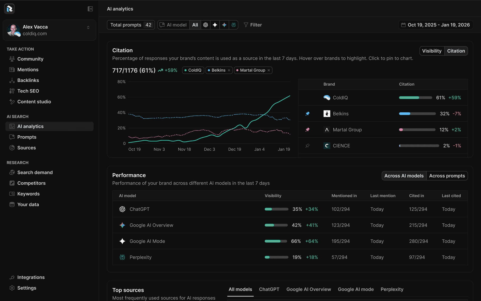Click the Belkins citation progress bar
The width and height of the screenshot is (481, 301).
(x=417, y=114)
